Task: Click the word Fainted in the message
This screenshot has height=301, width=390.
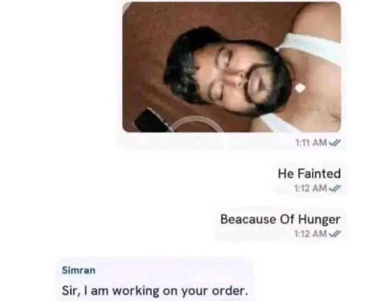Action: pos(319,174)
